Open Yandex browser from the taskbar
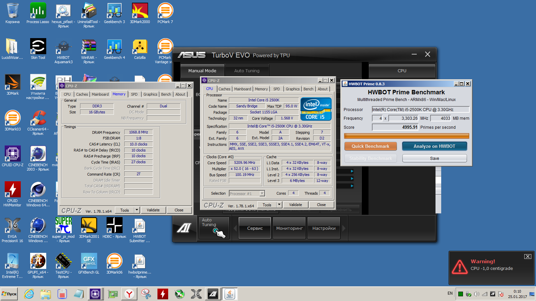 click(129, 294)
